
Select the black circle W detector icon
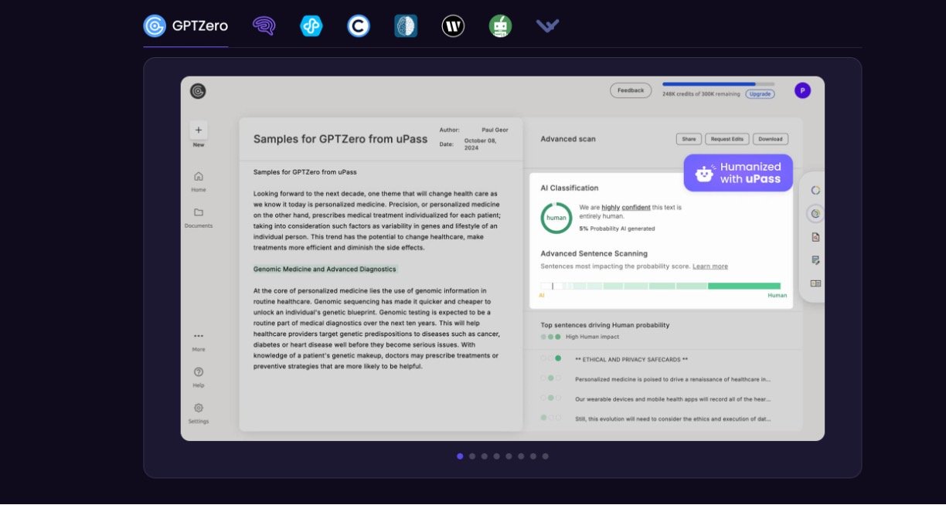(x=453, y=26)
